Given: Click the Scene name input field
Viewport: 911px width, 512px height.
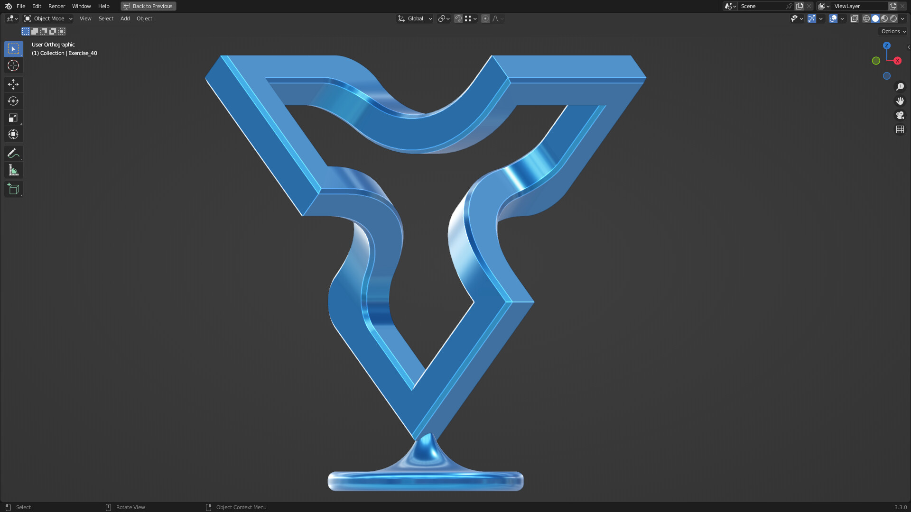Looking at the screenshot, I should (x=762, y=6).
